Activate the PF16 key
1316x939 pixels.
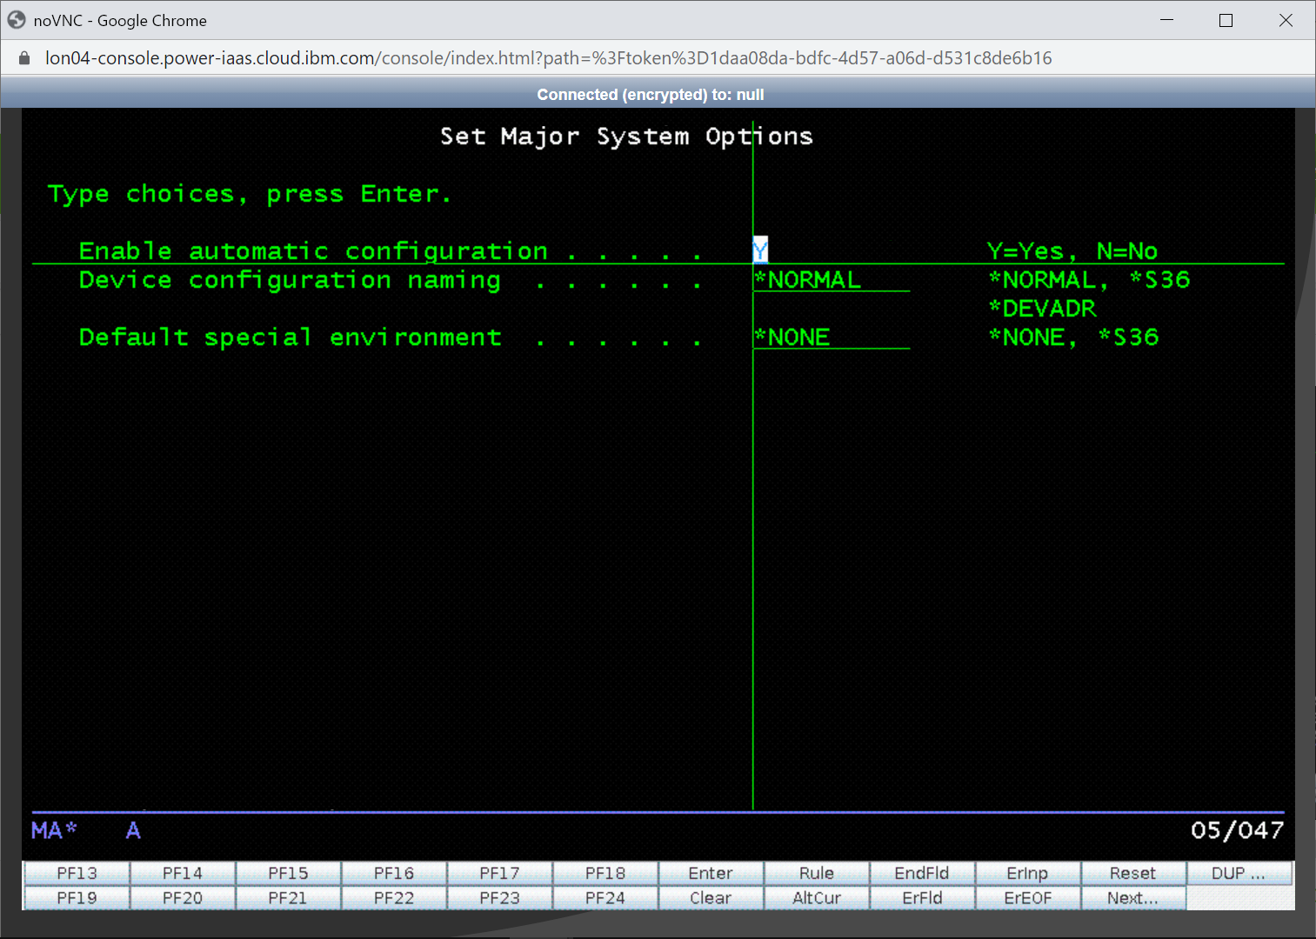point(394,873)
